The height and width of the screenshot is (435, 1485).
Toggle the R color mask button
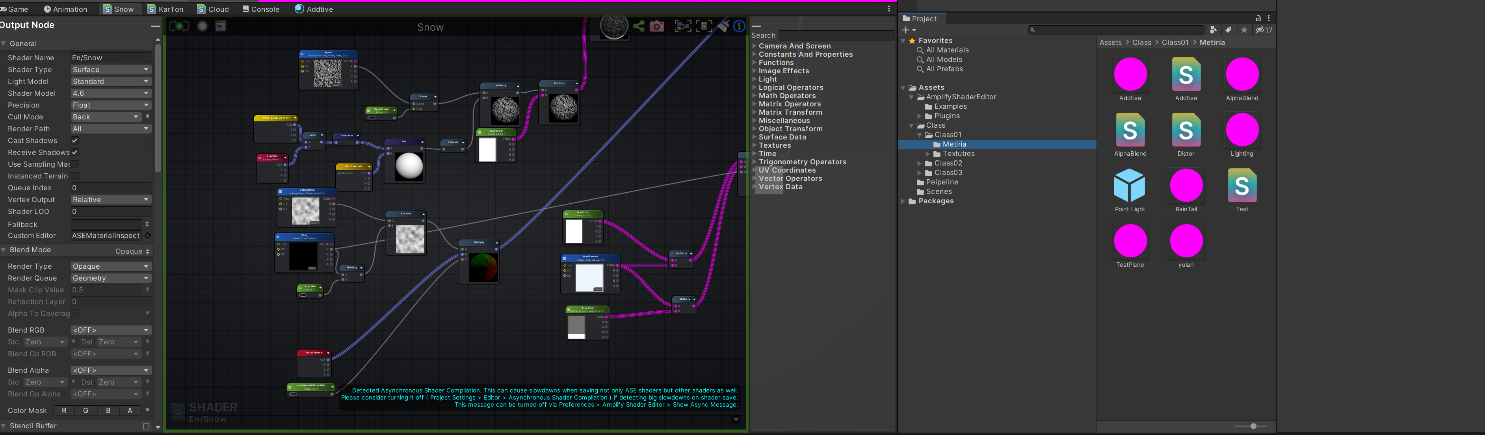(64, 411)
